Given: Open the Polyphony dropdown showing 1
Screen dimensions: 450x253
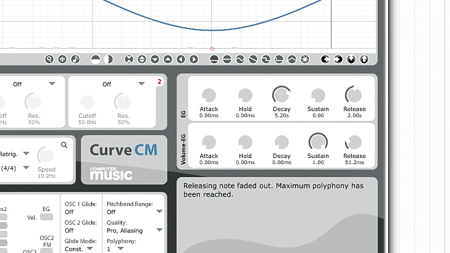Looking at the screenshot, I should [120, 249].
